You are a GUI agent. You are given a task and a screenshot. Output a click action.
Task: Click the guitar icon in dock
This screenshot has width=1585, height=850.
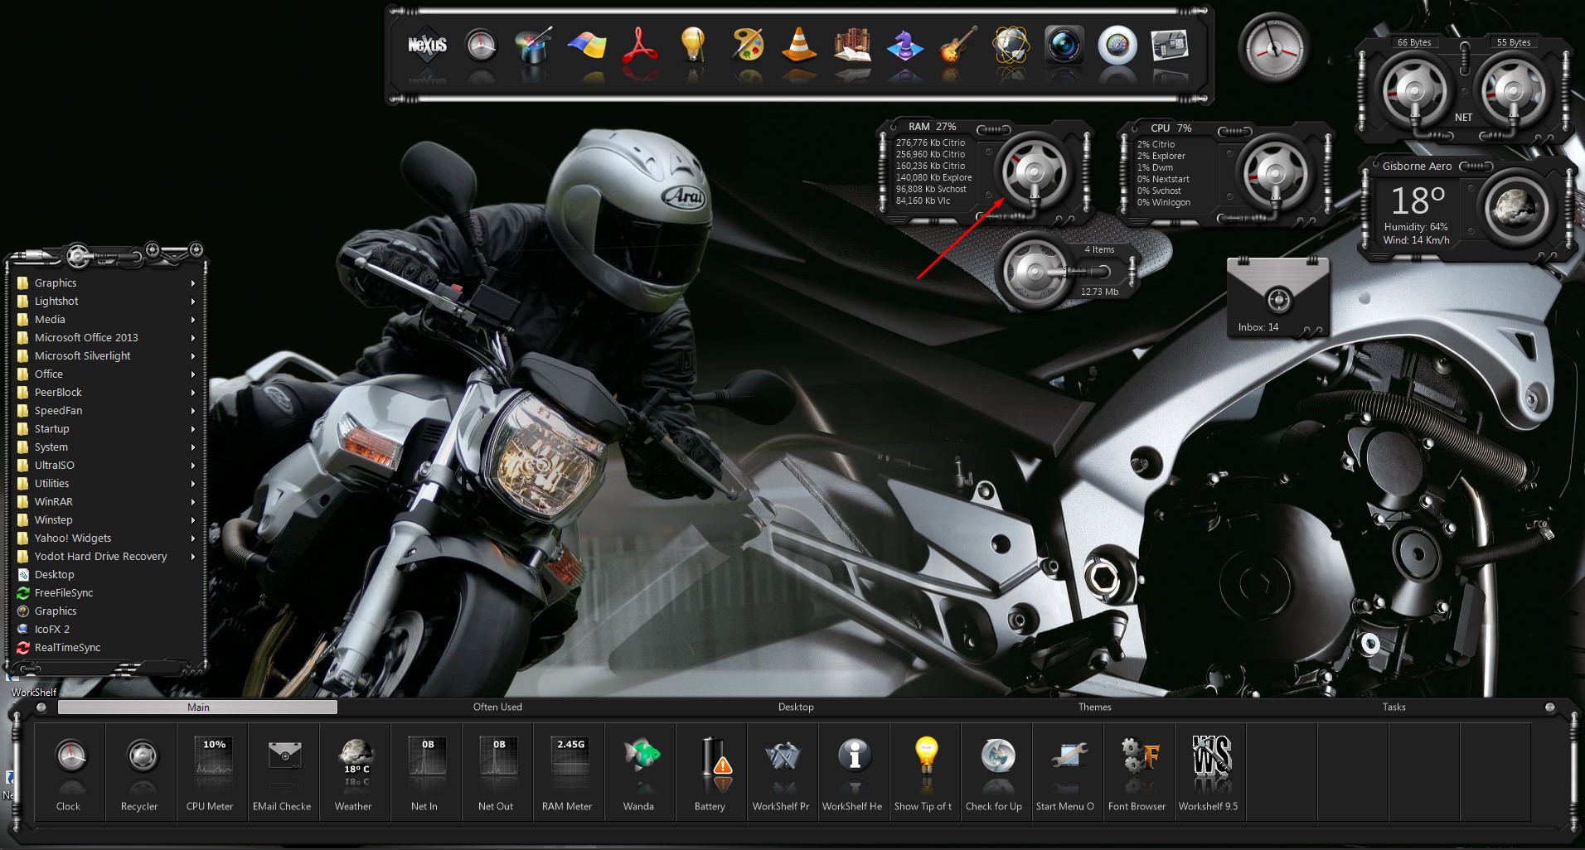pos(957,46)
